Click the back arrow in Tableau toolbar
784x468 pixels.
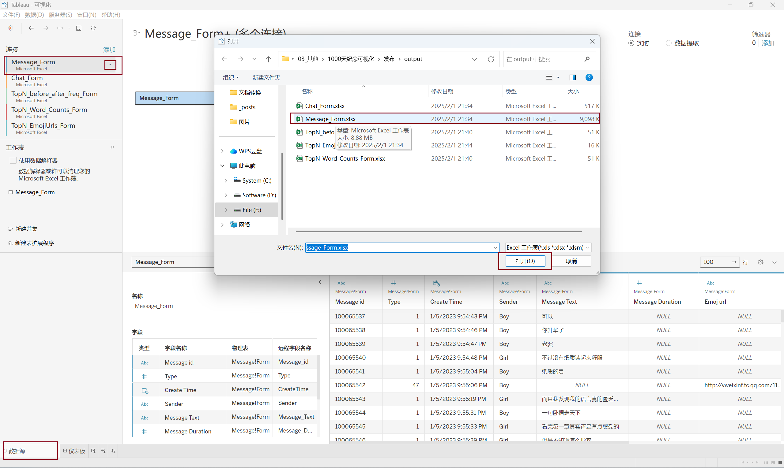click(x=31, y=28)
